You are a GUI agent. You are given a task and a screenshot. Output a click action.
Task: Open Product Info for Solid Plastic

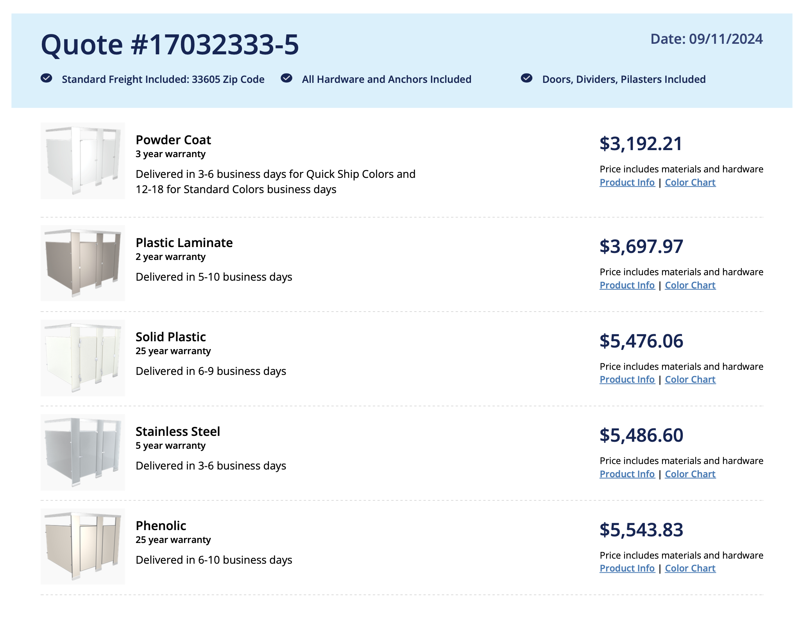click(x=627, y=380)
